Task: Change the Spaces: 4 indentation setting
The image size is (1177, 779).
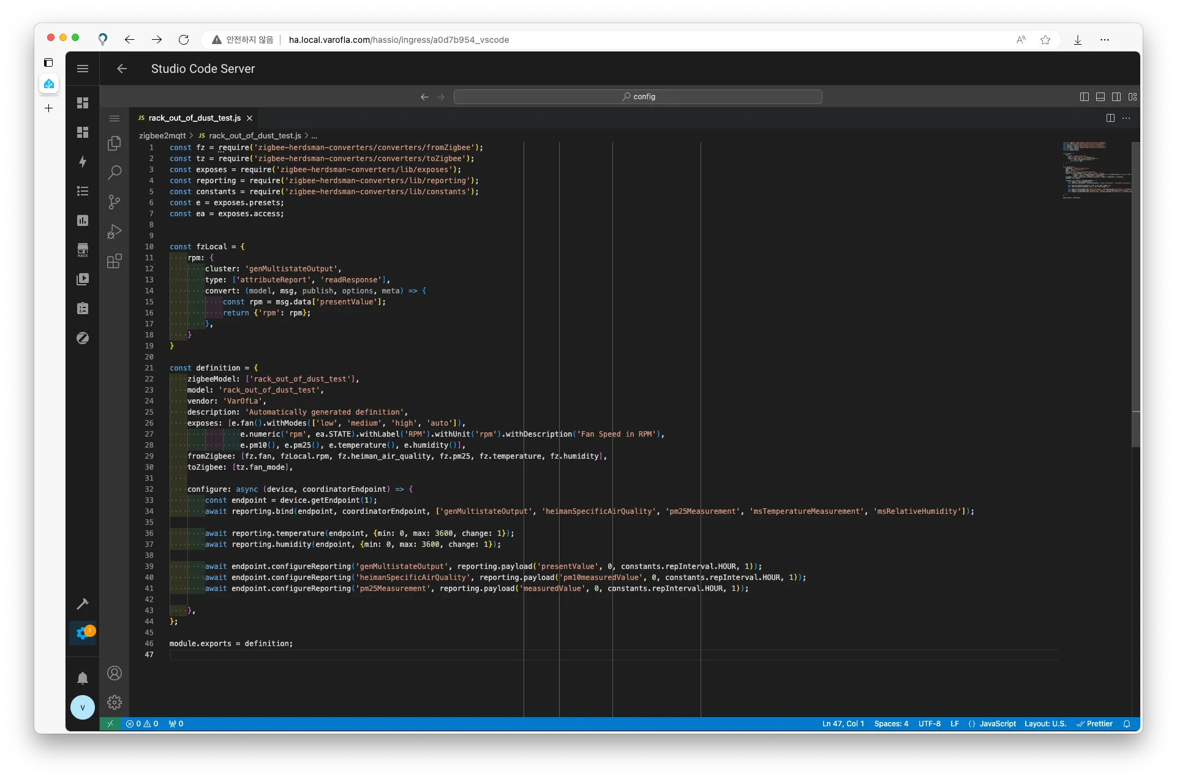Action: point(891,724)
